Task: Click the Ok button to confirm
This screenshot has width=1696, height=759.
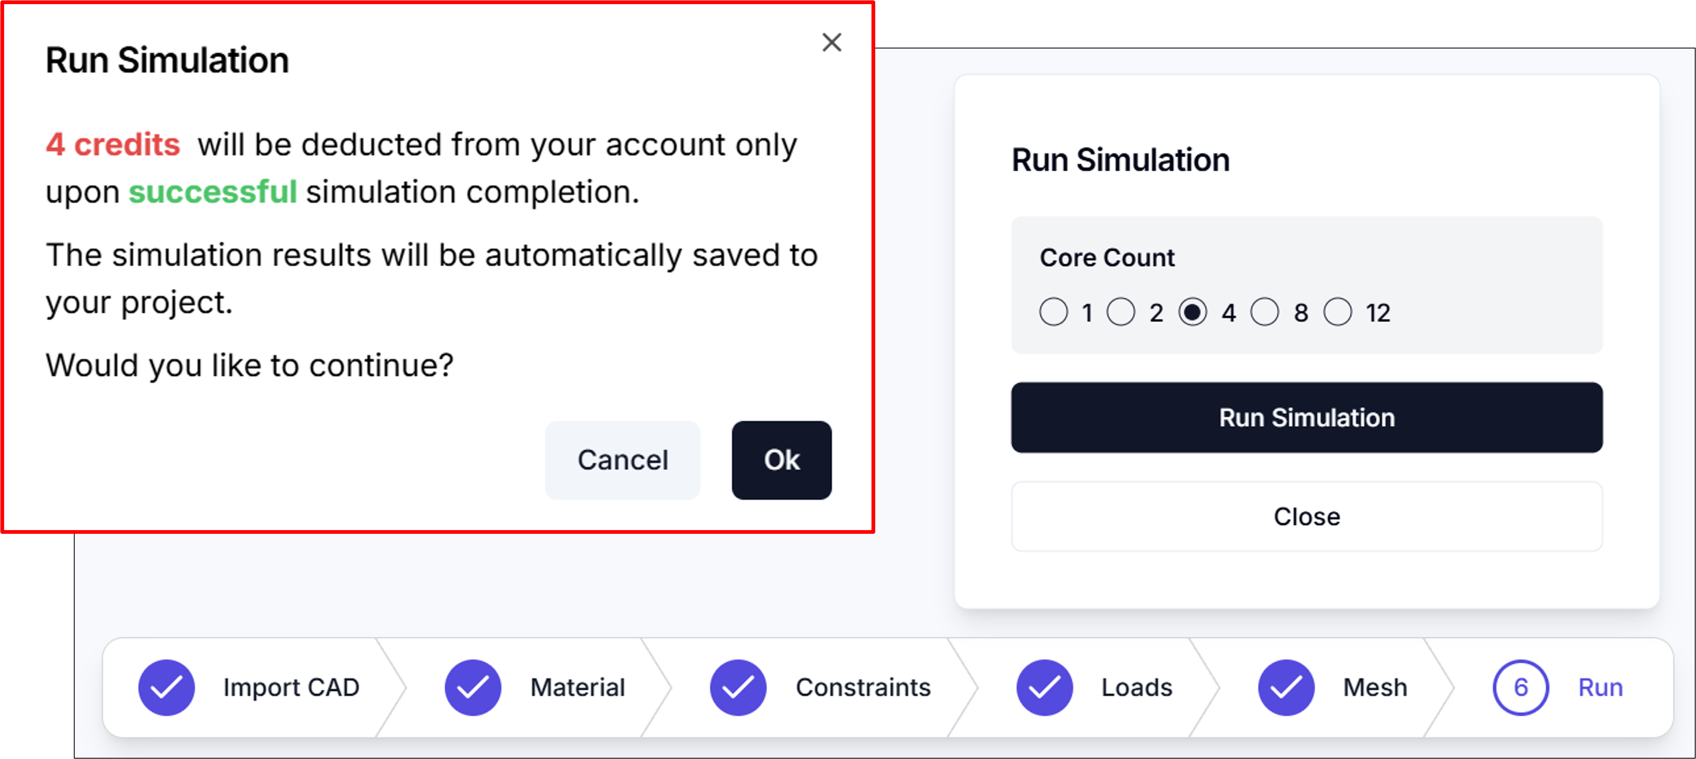Action: (781, 460)
